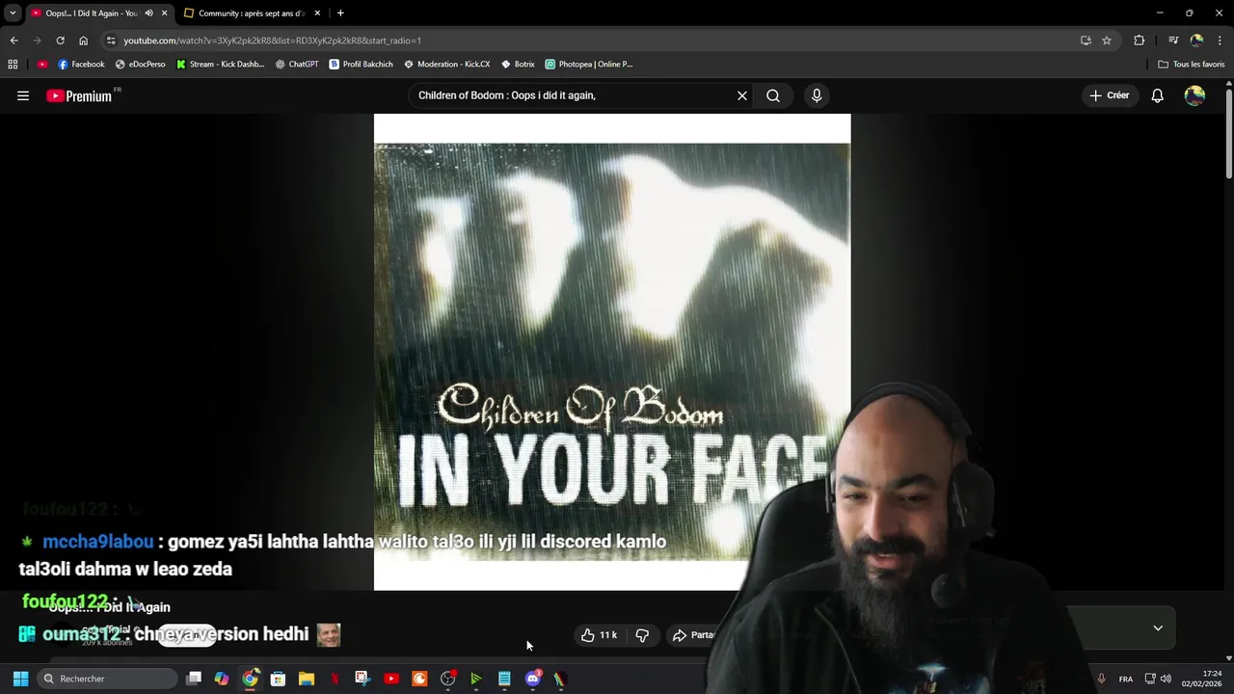
Task: Open the Botrix bookmark
Action: pos(518,65)
